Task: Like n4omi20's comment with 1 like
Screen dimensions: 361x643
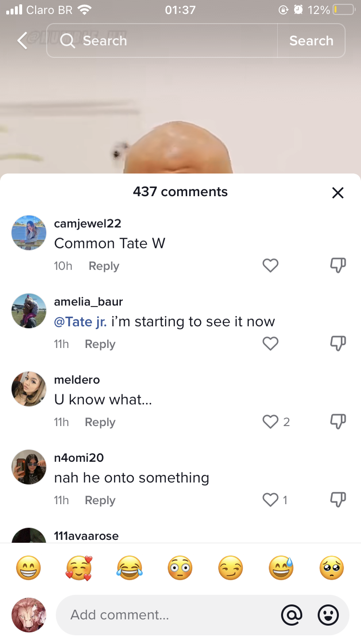Action: click(x=271, y=500)
